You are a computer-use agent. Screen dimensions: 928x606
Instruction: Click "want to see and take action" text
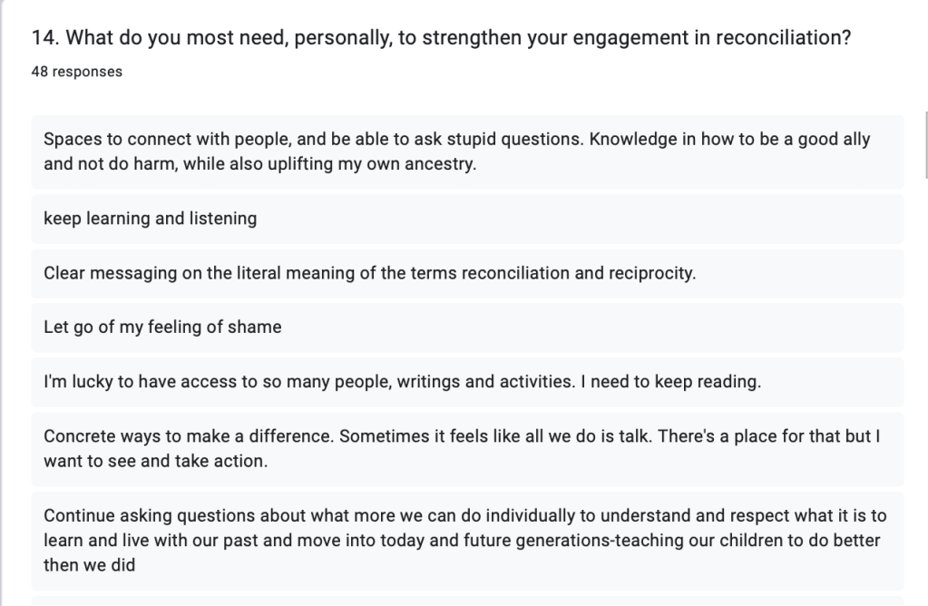pyautogui.click(x=155, y=461)
